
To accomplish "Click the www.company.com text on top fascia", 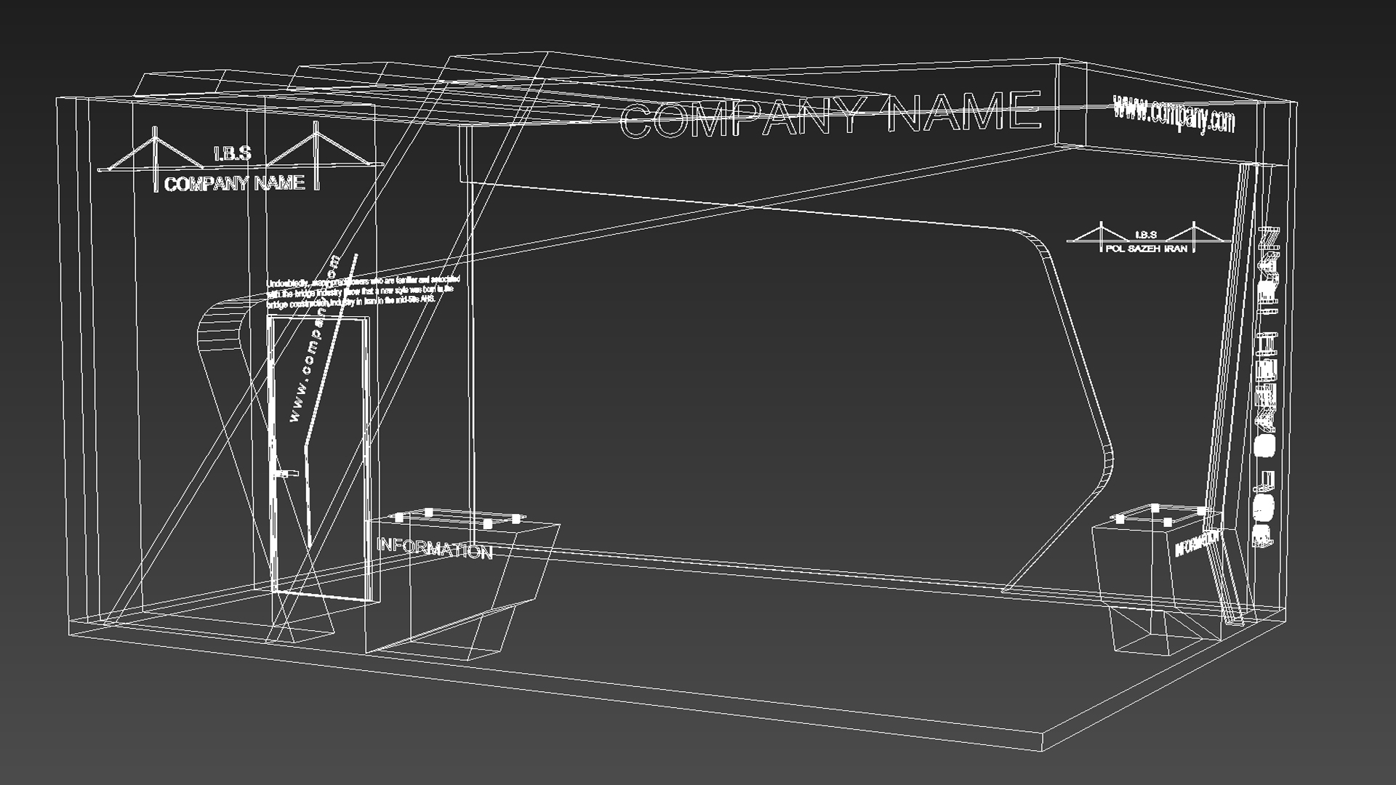I will tap(1174, 116).
